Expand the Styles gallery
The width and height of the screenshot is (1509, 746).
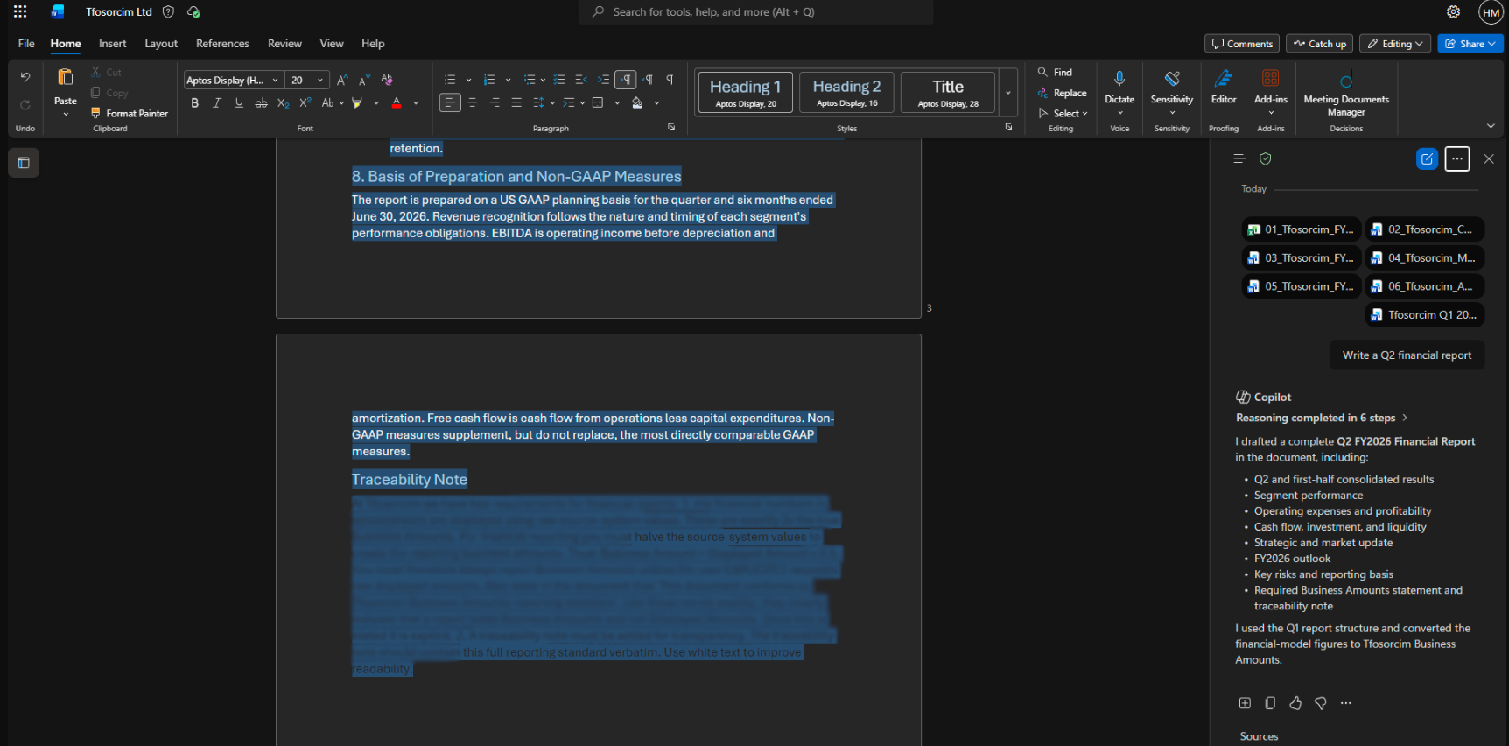tap(1008, 93)
